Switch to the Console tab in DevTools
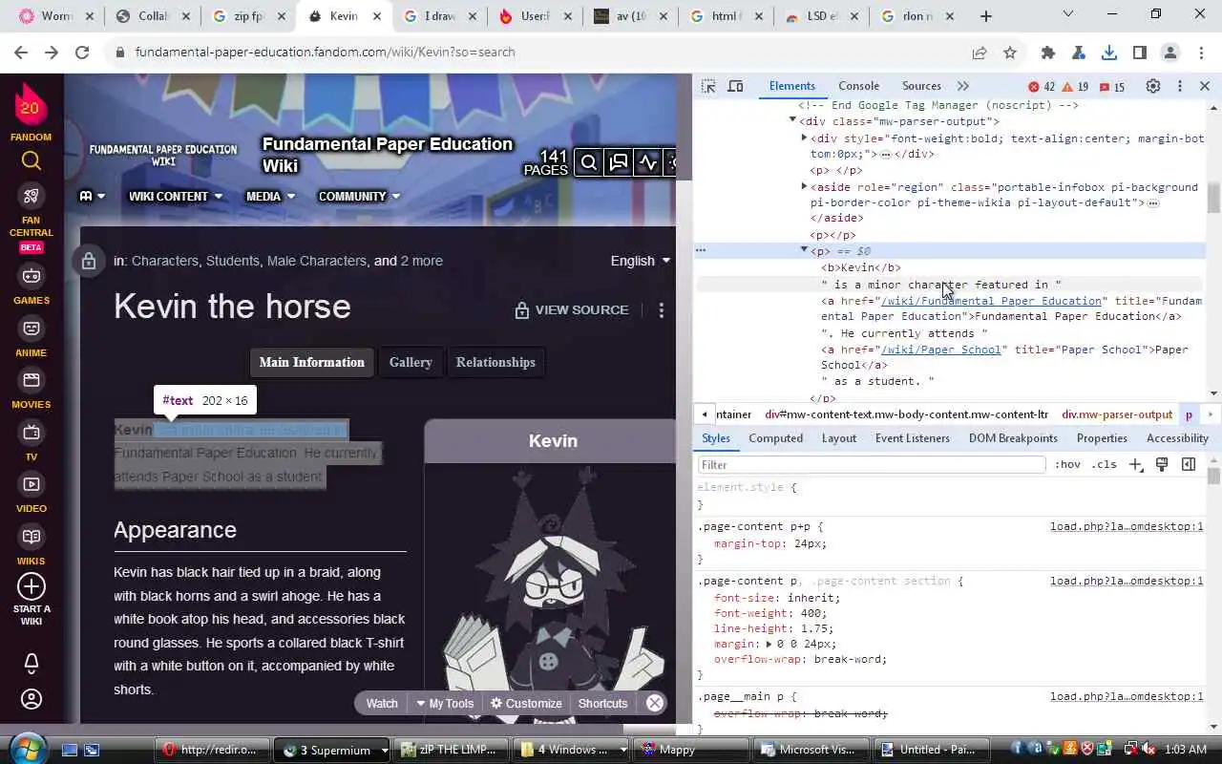 859,86
